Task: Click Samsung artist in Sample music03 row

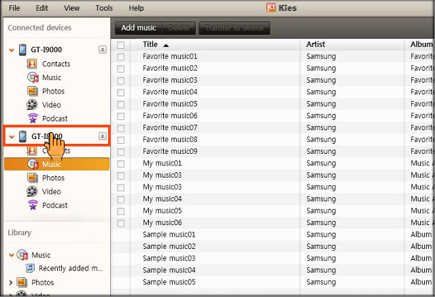Action: [321, 258]
